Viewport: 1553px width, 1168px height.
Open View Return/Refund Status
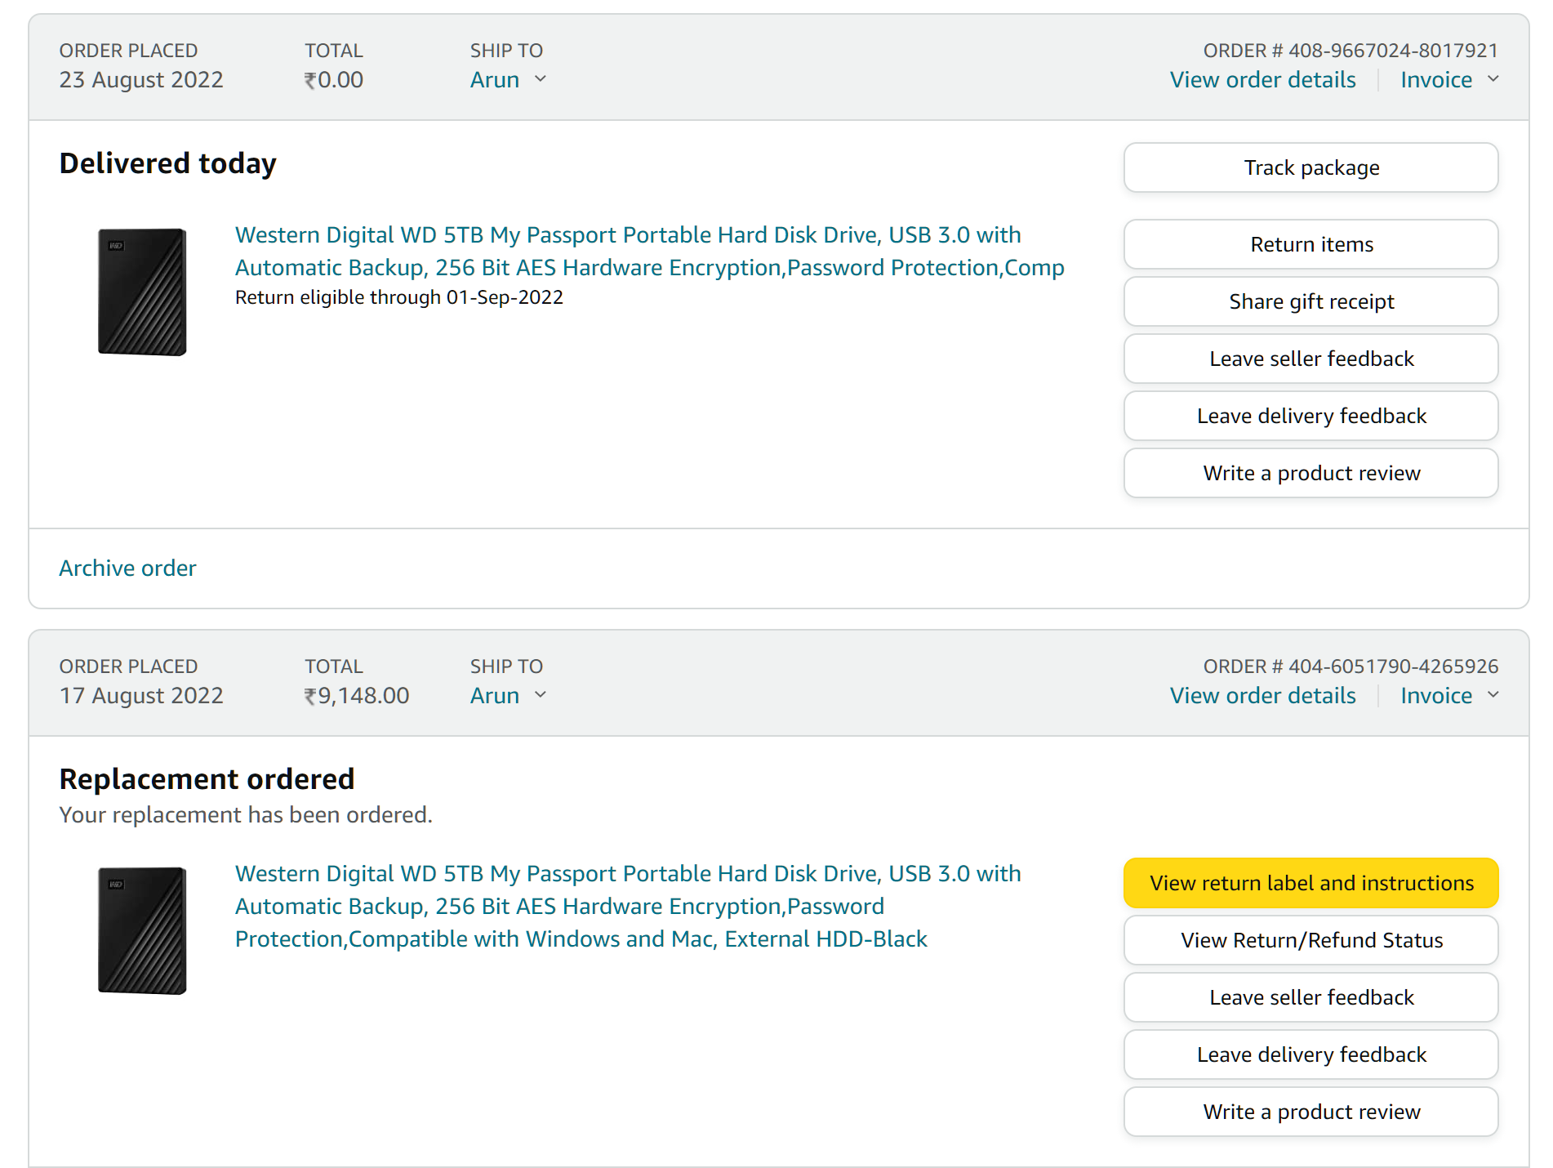1310,940
